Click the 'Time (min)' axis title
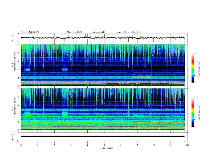The image size is (211, 163). point(107,148)
